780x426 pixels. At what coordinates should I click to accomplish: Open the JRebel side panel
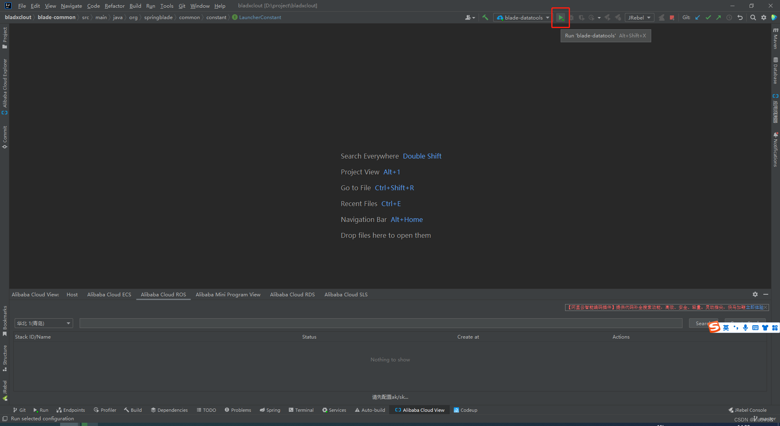(x=4, y=390)
